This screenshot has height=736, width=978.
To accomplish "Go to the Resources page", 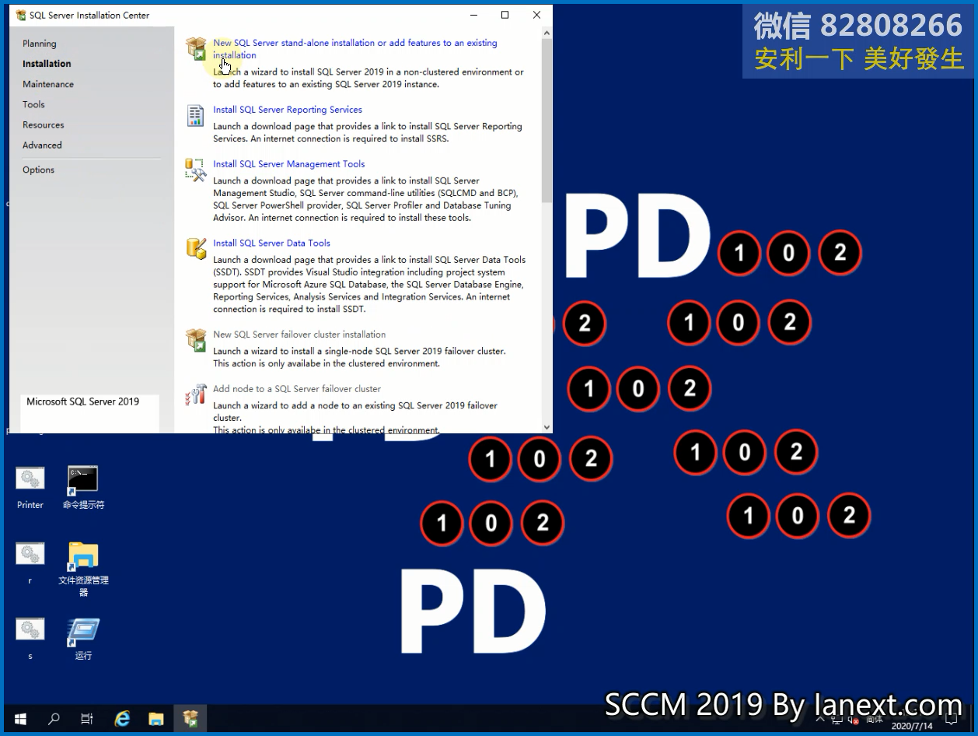I will point(44,124).
